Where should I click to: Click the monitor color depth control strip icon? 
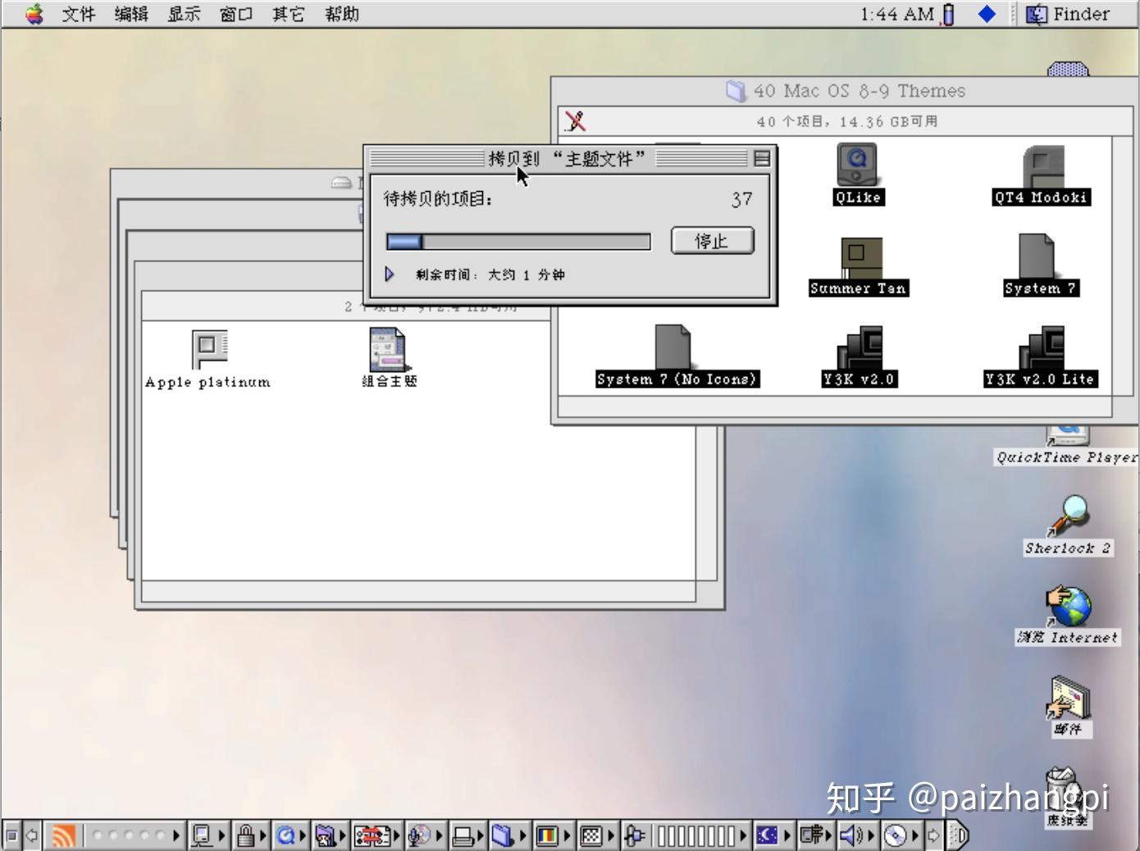[547, 835]
